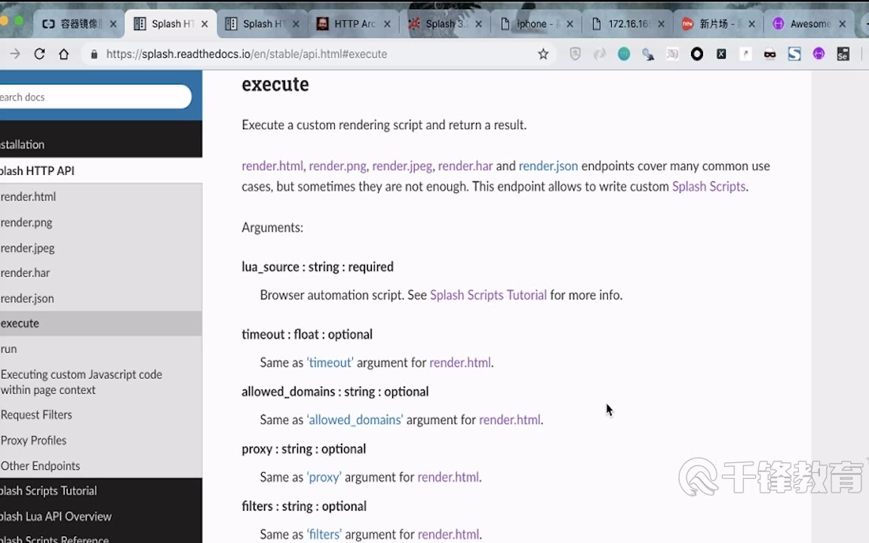Open the Splash Scripts link

tap(708, 186)
